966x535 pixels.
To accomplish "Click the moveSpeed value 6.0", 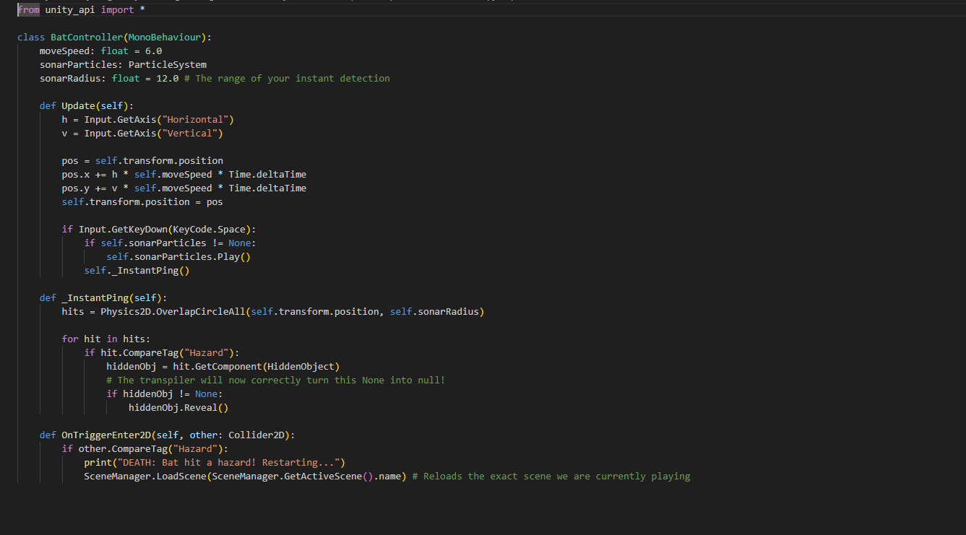I will coord(153,51).
